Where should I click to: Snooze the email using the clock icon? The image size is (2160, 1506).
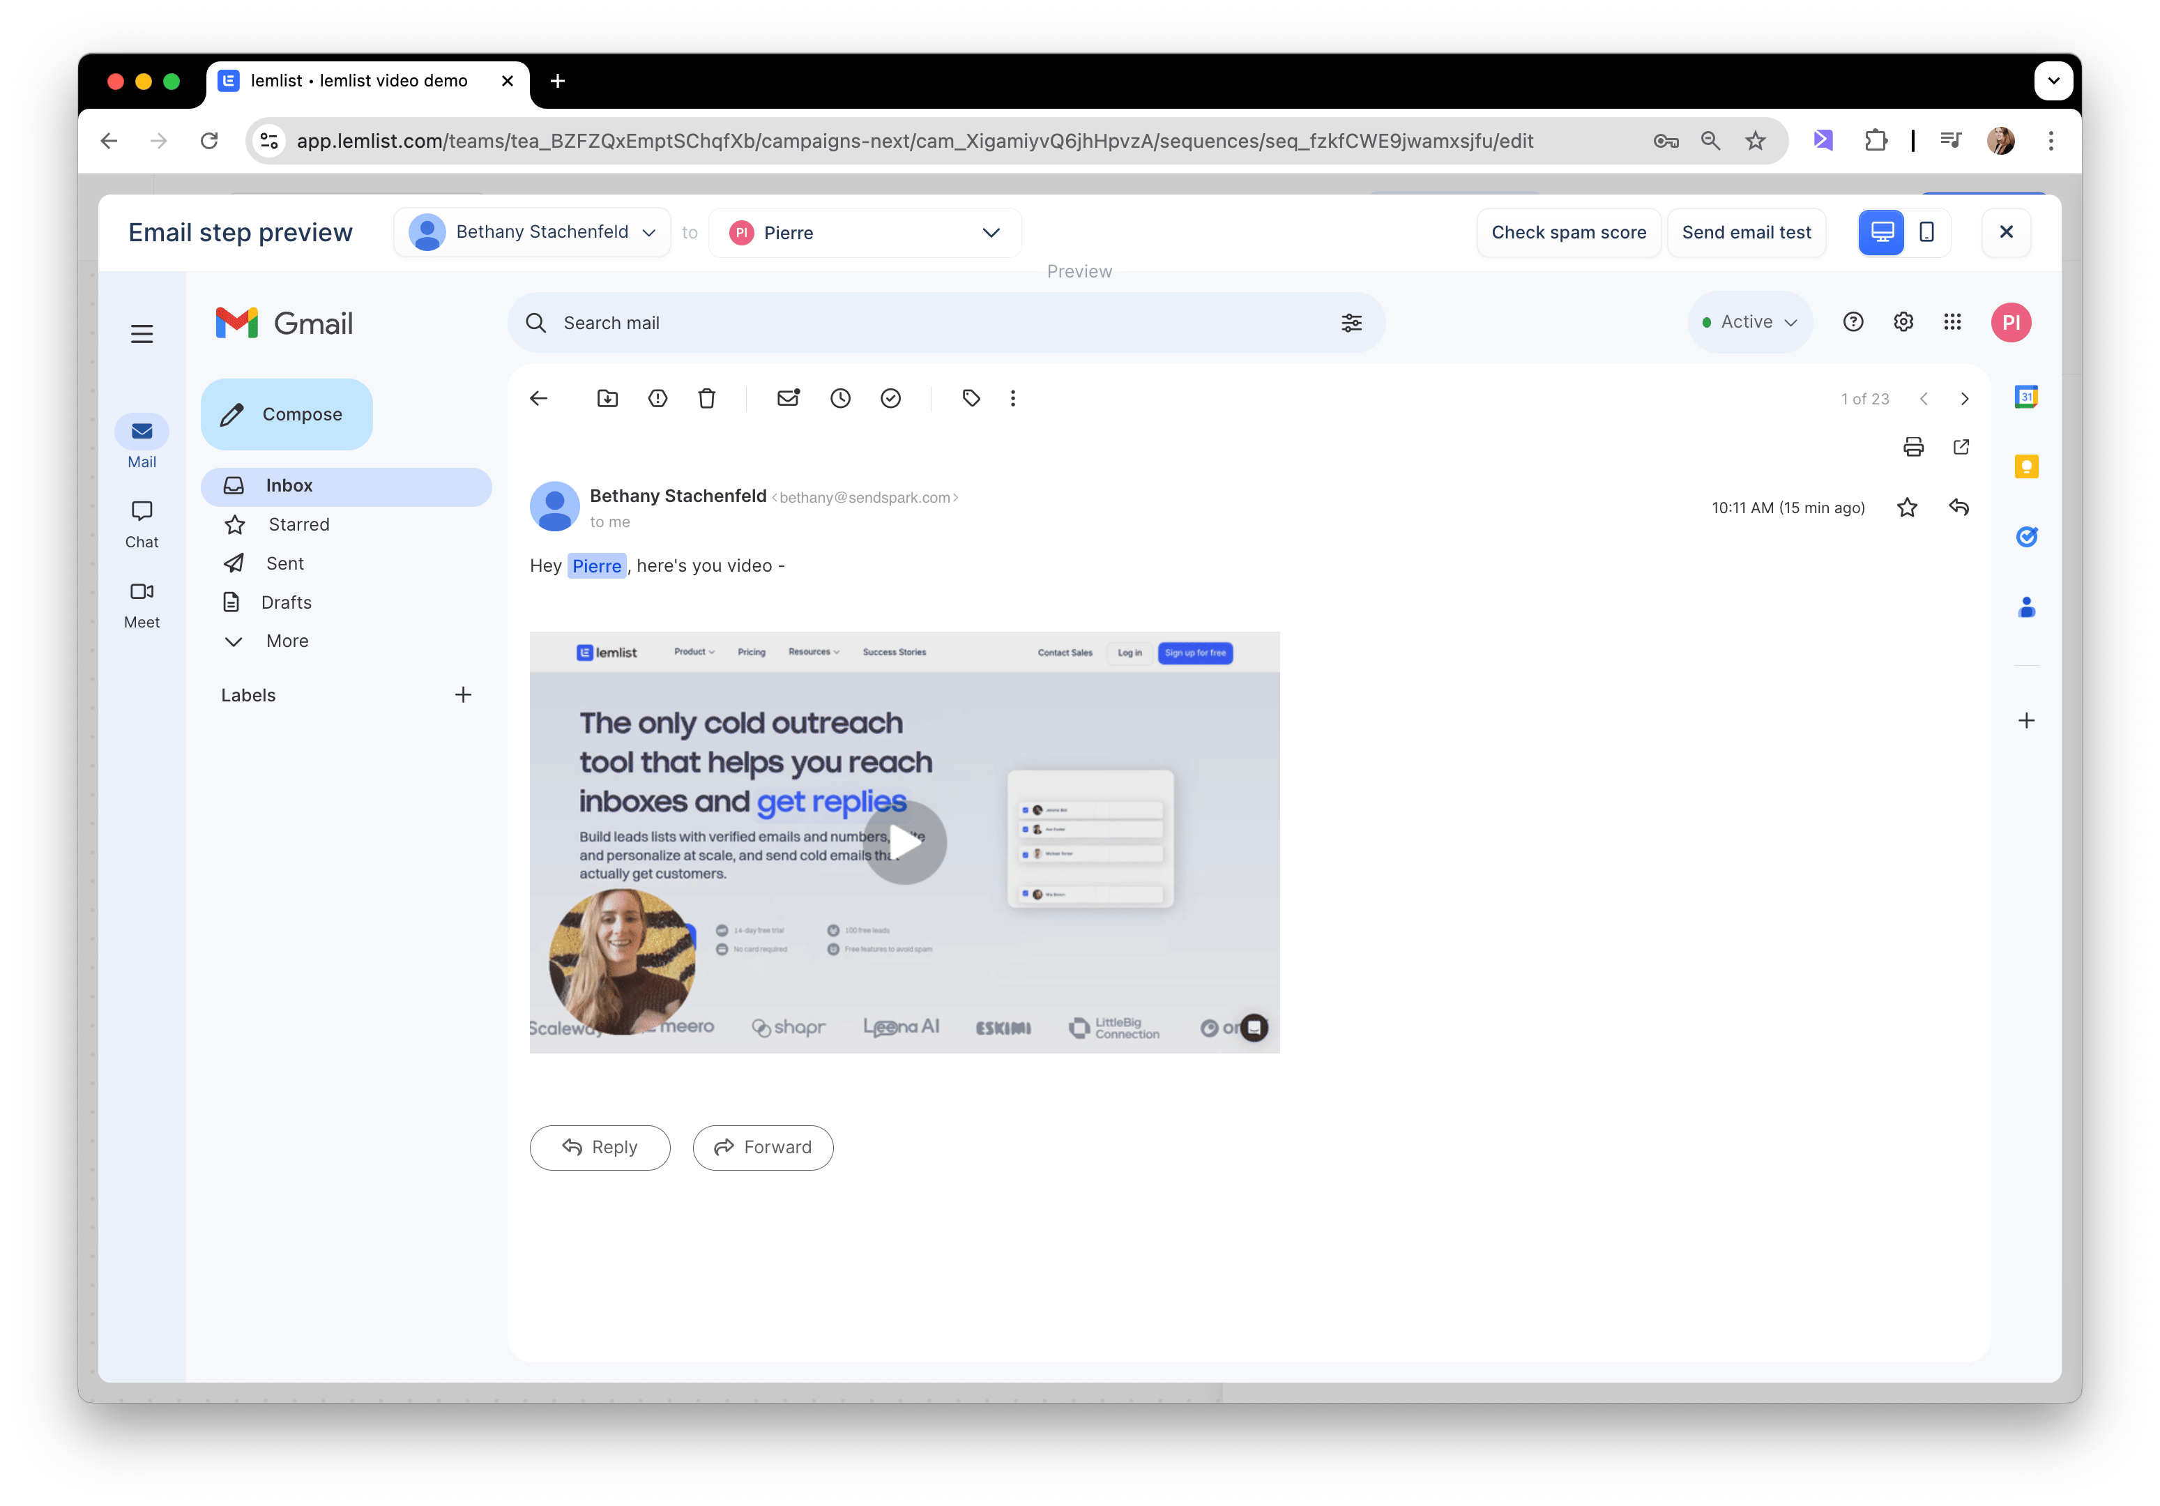pos(840,399)
